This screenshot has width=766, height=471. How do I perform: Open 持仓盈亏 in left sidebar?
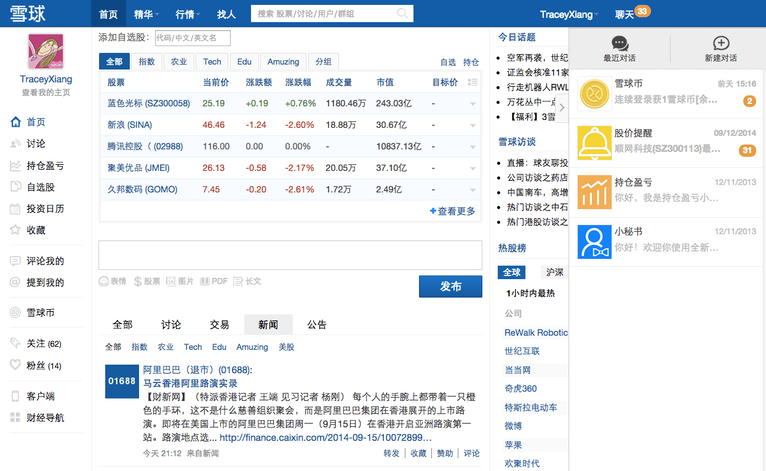click(x=37, y=165)
